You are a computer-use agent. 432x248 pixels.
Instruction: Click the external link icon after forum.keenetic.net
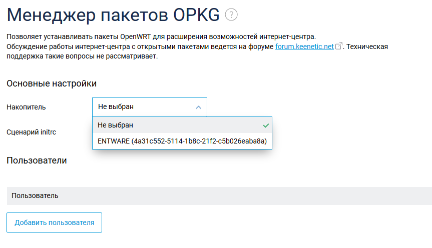(339, 46)
